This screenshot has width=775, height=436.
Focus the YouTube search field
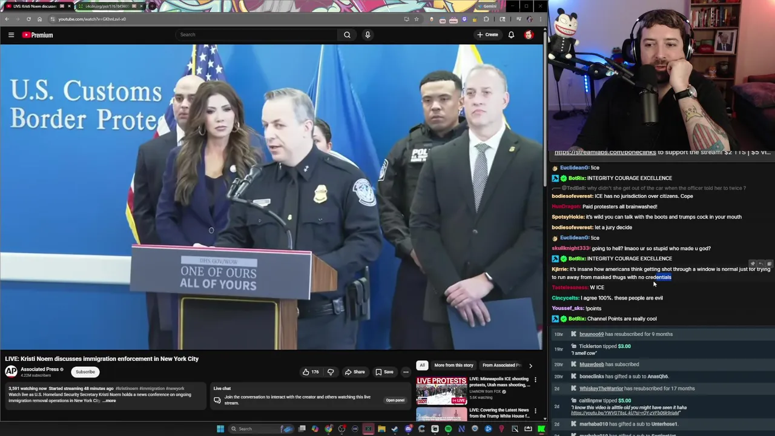pos(257,35)
